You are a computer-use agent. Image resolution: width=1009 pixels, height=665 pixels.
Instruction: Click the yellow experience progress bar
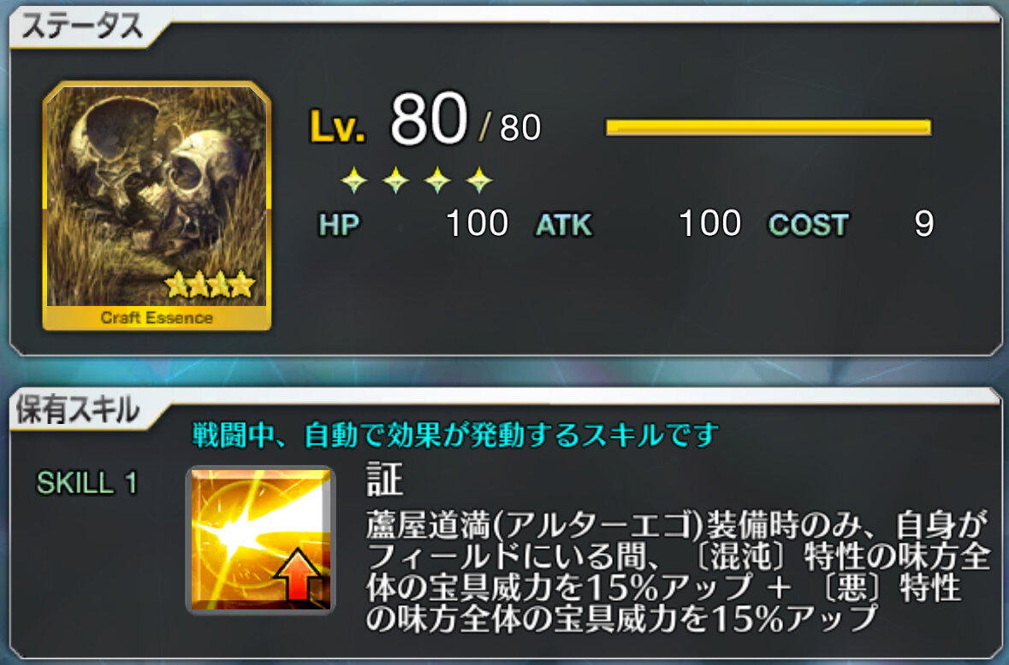[x=769, y=127]
